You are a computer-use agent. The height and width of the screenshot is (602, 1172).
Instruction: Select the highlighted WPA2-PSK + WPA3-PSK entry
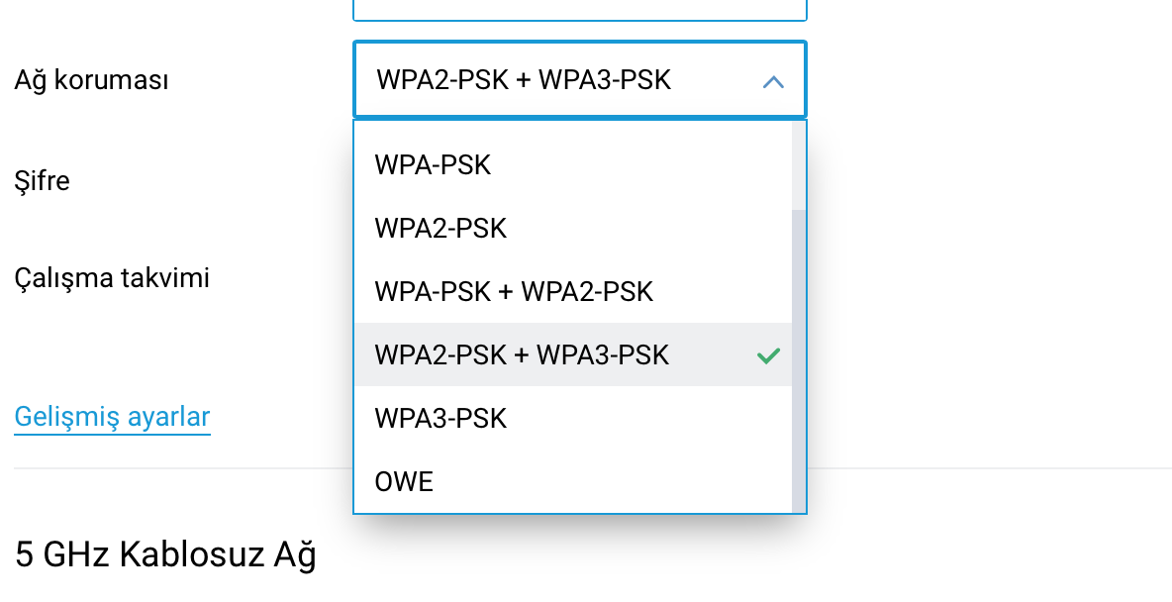572,354
